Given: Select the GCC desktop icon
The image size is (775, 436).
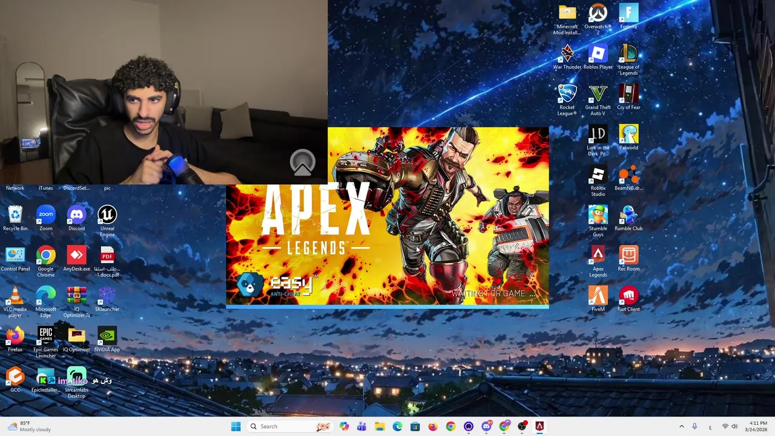Looking at the screenshot, I should coord(15,380).
